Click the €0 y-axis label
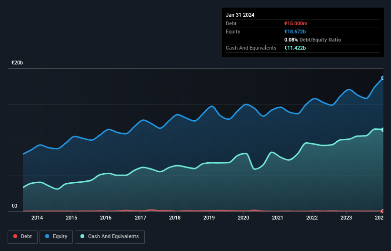Image resolution: width=391 pixels, height=251 pixels. tap(14, 206)
